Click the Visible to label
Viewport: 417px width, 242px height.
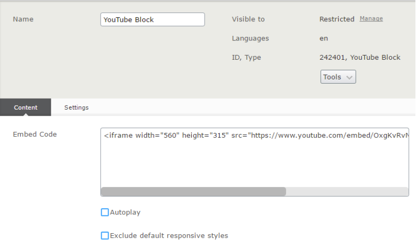point(248,19)
